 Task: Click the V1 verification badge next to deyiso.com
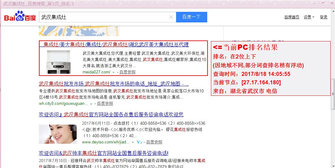coord(139,142)
